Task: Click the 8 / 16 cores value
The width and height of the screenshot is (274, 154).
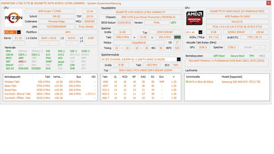Action: click(18, 38)
